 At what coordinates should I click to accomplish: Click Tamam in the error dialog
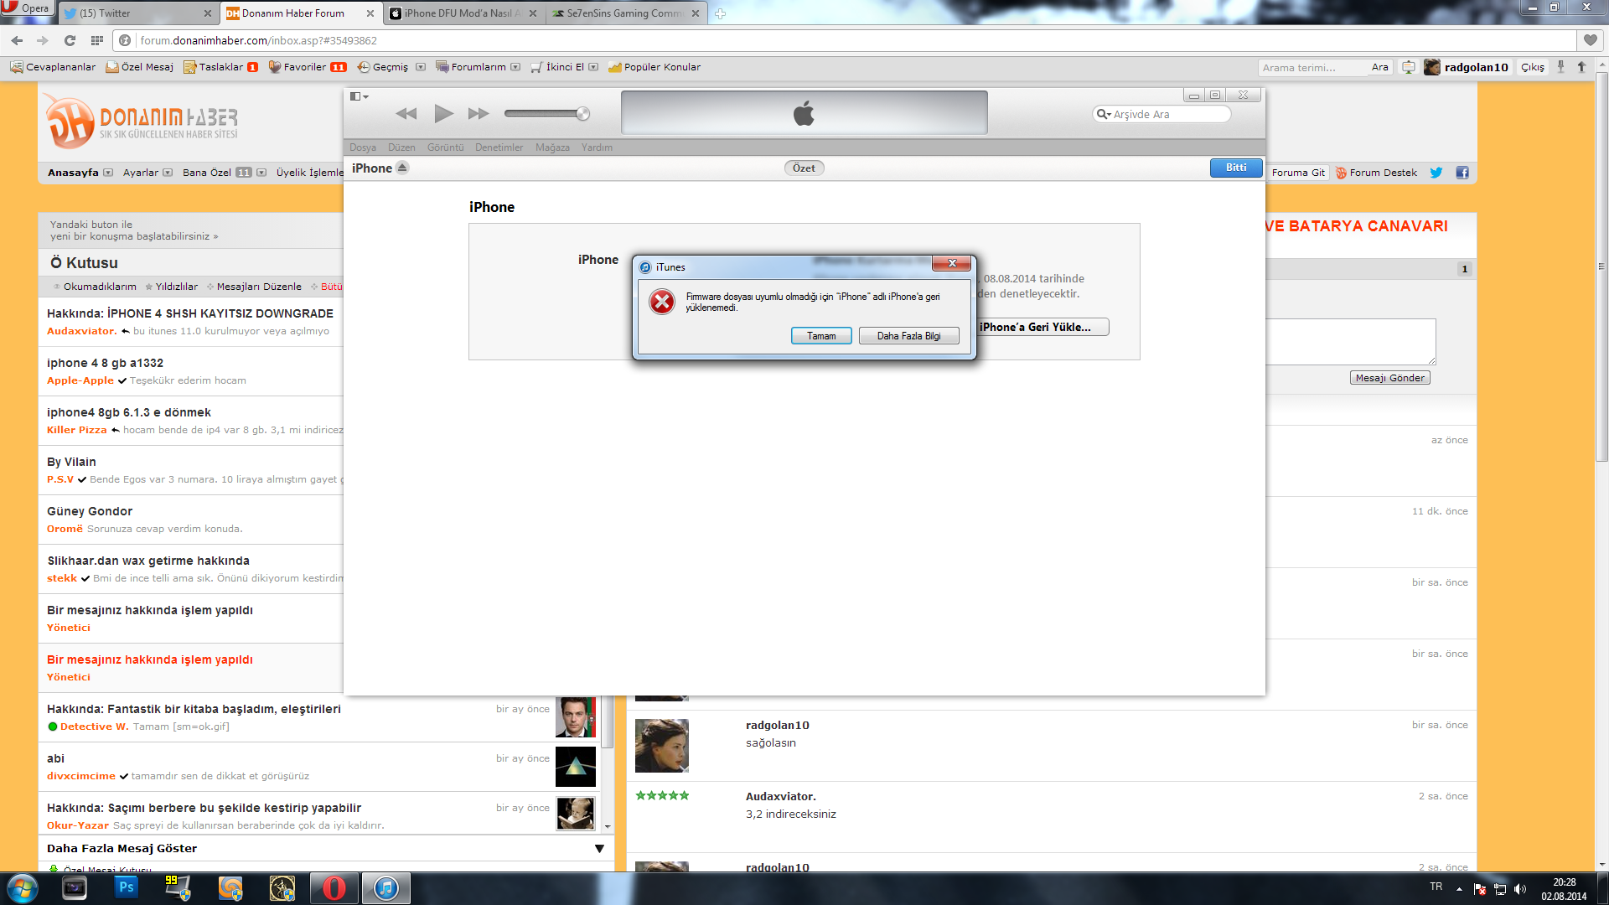coord(821,336)
